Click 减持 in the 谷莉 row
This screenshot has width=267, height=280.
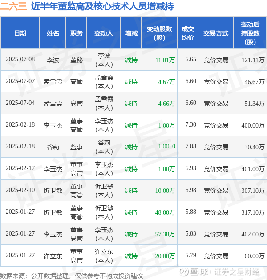[x=131, y=147]
